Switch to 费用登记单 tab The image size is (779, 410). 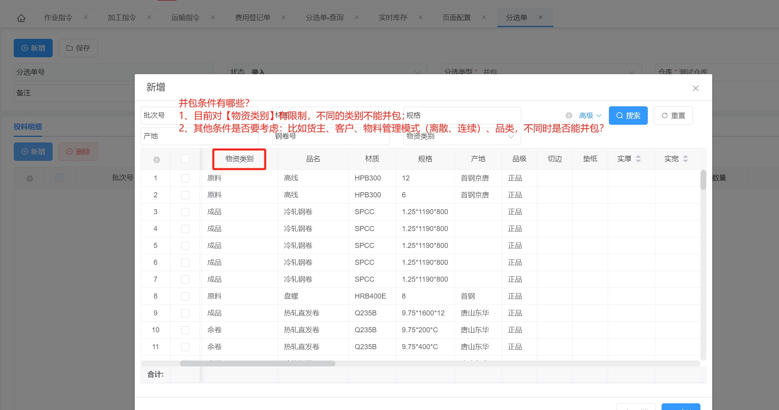tap(253, 18)
